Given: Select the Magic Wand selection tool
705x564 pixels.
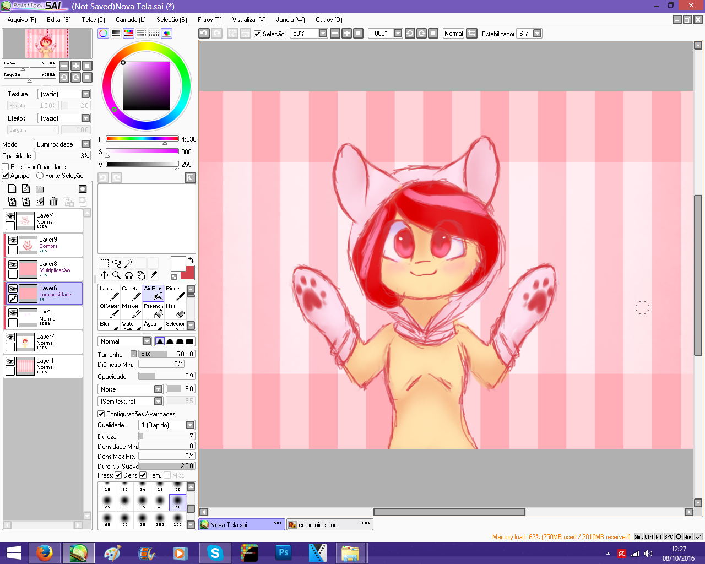Looking at the screenshot, I should 128,263.
